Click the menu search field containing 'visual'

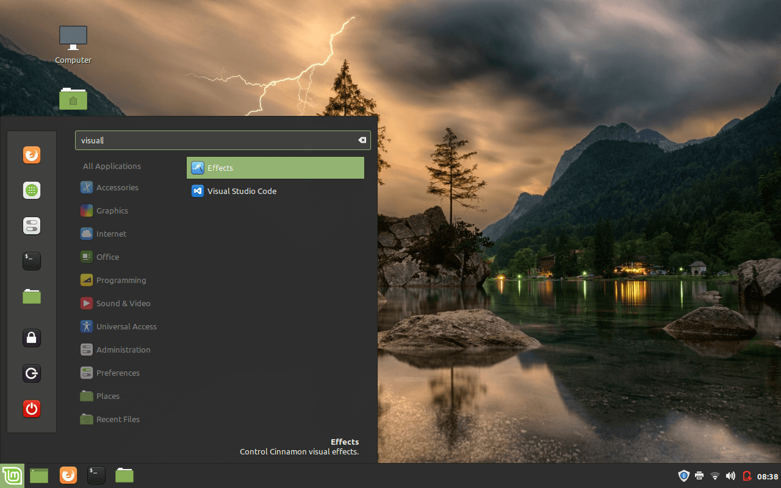pyautogui.click(x=223, y=140)
